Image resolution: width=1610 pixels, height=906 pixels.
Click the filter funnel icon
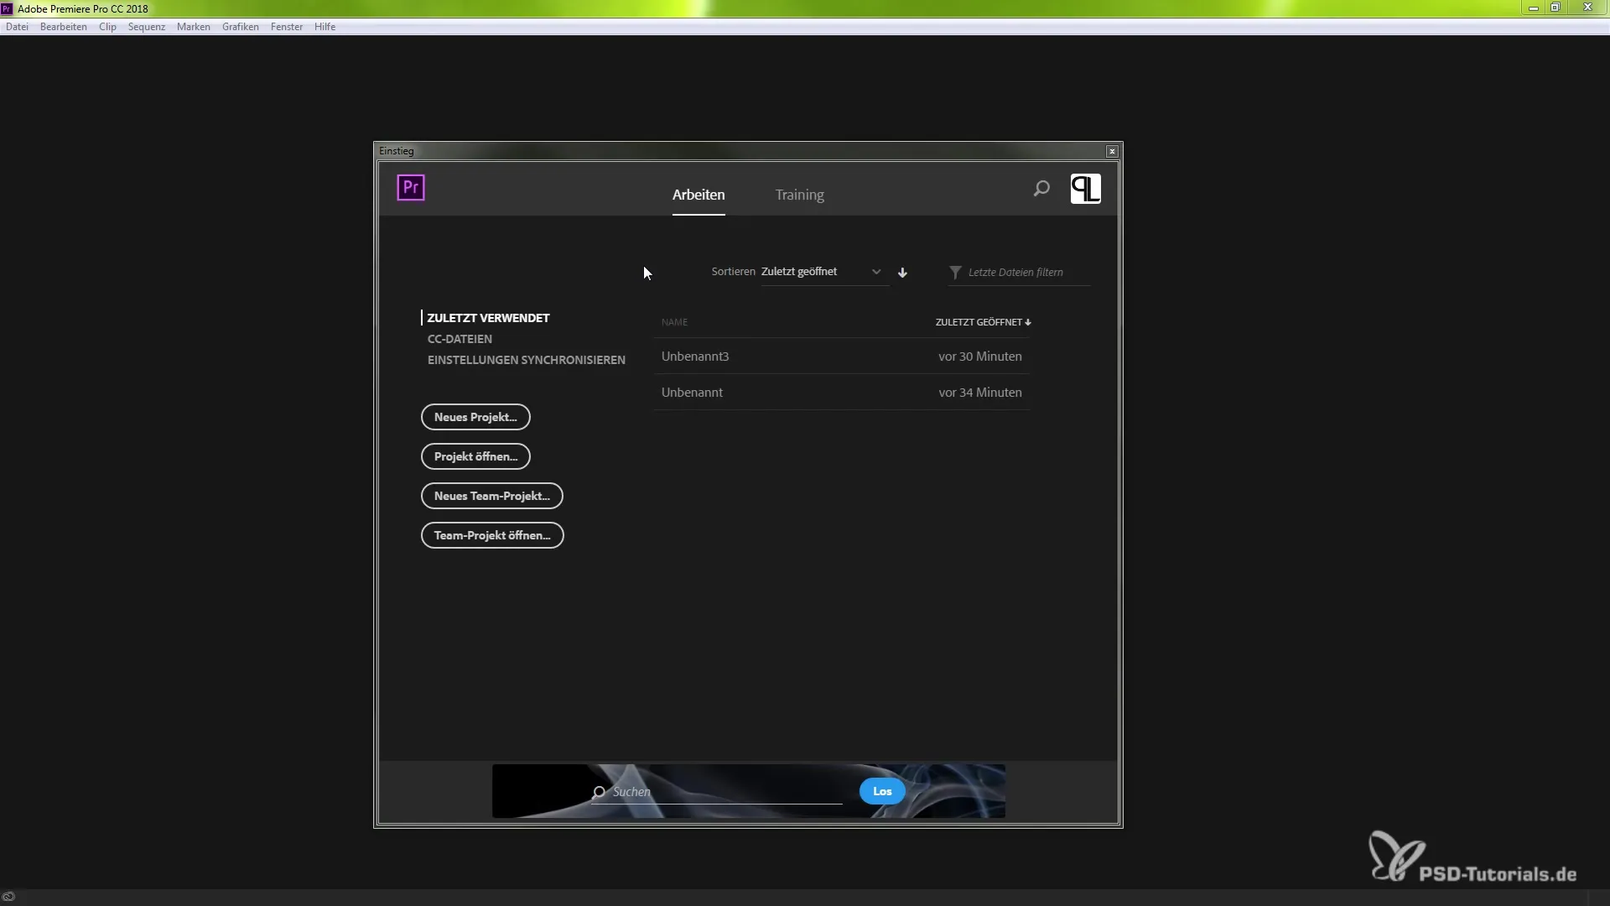[x=955, y=273]
